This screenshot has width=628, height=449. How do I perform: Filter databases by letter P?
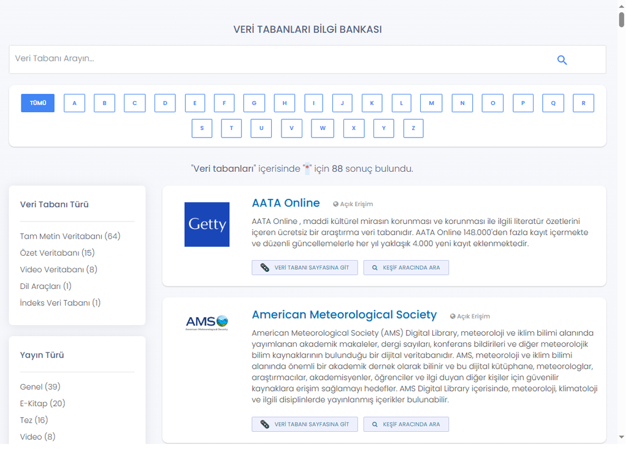(523, 103)
